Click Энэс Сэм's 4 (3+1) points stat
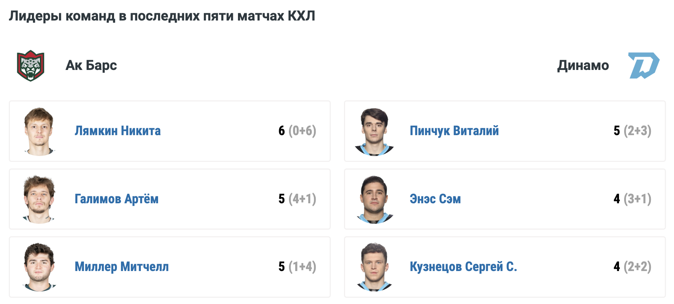The width and height of the screenshot is (674, 304). coord(632,199)
